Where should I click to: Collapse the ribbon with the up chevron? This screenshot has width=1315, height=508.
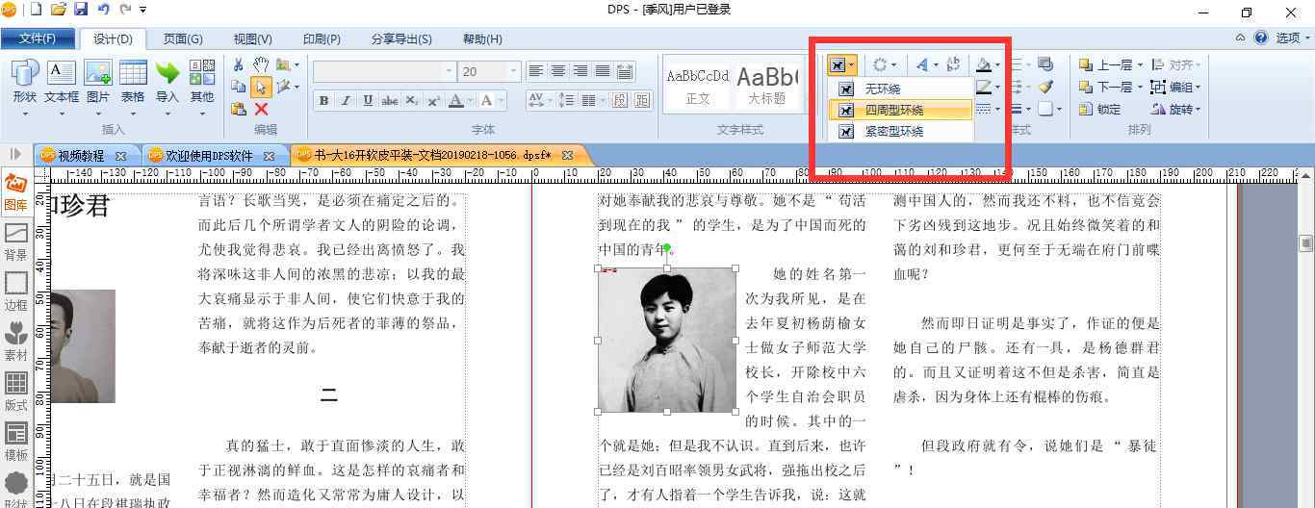tap(1241, 38)
